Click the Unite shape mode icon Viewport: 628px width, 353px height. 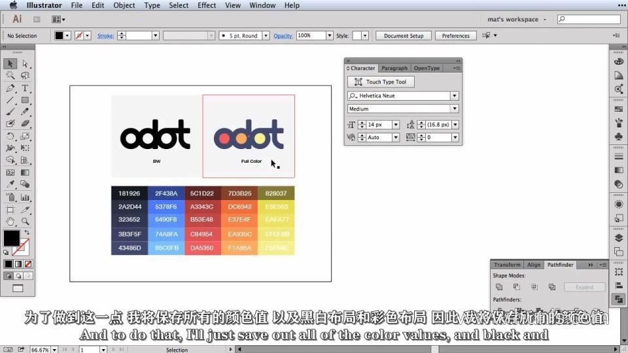[499, 287]
